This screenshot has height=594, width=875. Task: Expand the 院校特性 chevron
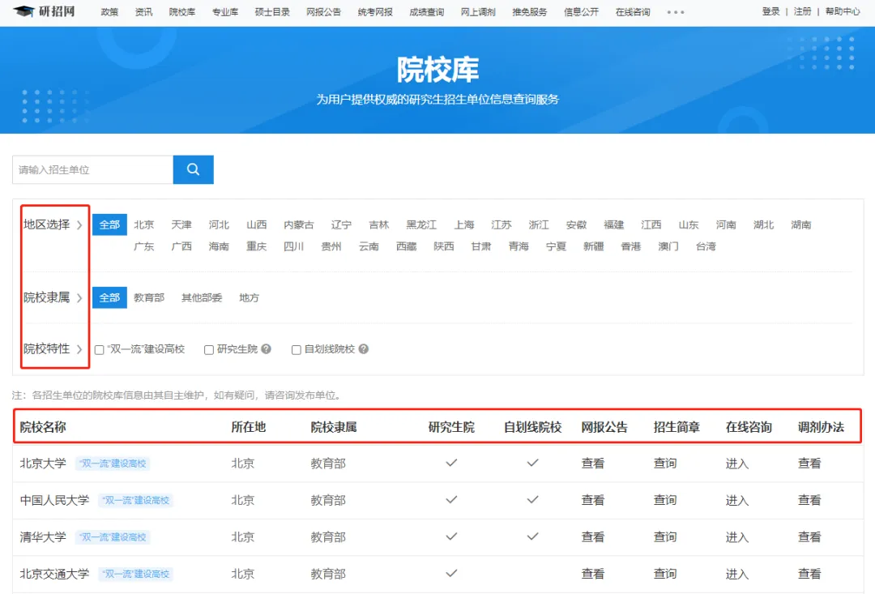click(x=79, y=349)
